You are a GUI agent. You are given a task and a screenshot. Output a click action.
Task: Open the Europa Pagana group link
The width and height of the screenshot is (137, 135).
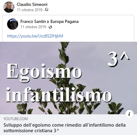[x=64, y=21]
